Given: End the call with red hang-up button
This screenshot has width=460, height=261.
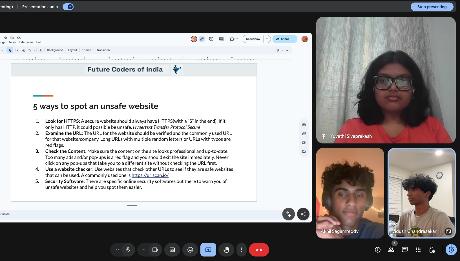Looking at the screenshot, I should click(259, 250).
